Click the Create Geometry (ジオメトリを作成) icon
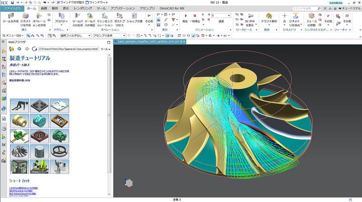Image resolution: width=362 pixels, height=202 pixels. coord(25,16)
